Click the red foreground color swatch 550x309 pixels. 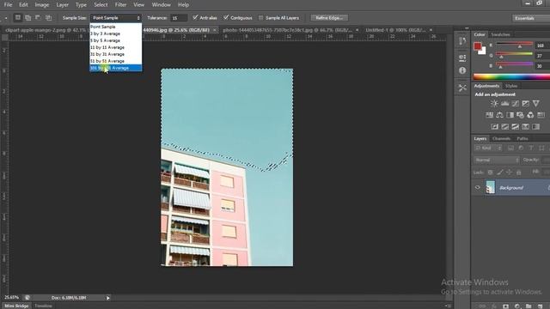(478, 45)
